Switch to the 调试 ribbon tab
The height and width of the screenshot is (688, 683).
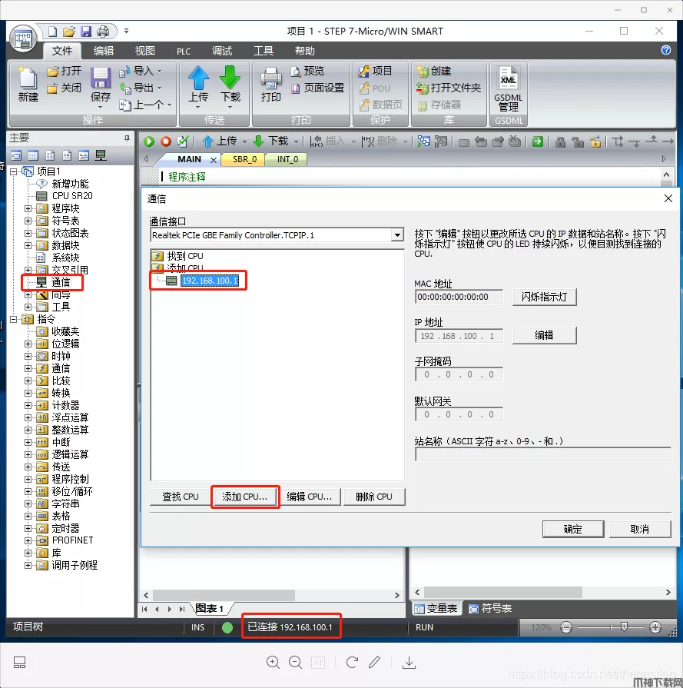coord(222,51)
